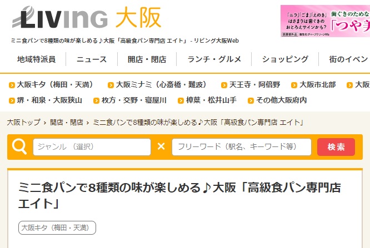Click the 大阪キタ（梅田・天満）tag under the article title

(x=57, y=227)
